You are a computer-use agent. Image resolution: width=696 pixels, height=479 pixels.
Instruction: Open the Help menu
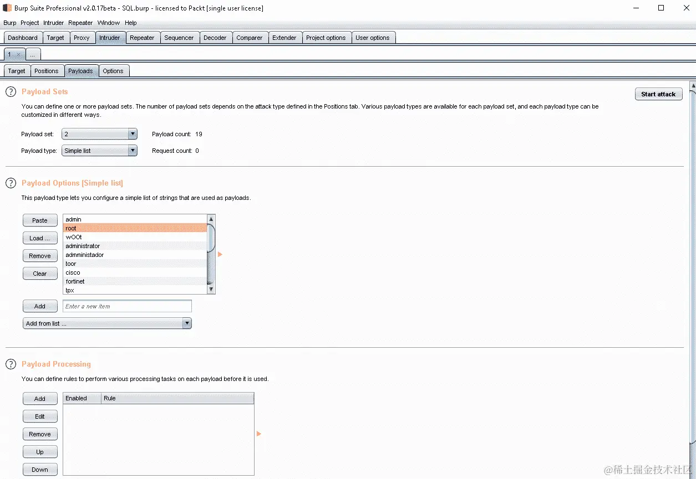point(131,23)
